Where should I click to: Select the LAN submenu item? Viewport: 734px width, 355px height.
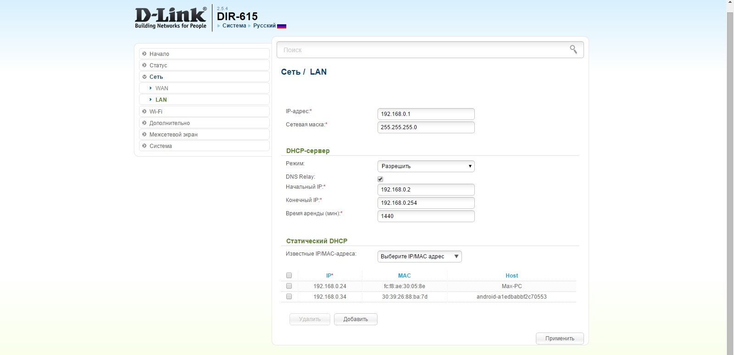click(204, 99)
